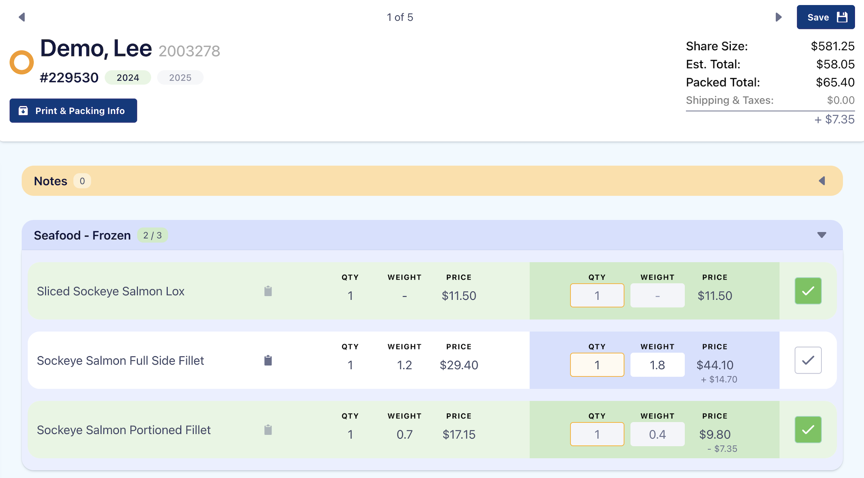Viewport: 864px width, 478px height.
Task: Edit packed quantity for Sliced Salmon Lox
Action: click(597, 295)
